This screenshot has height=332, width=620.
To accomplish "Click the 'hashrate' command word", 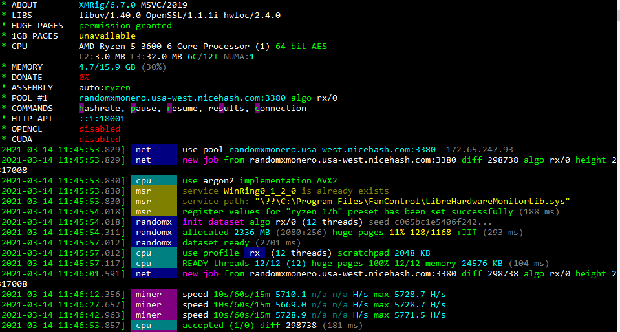I will click(100, 109).
